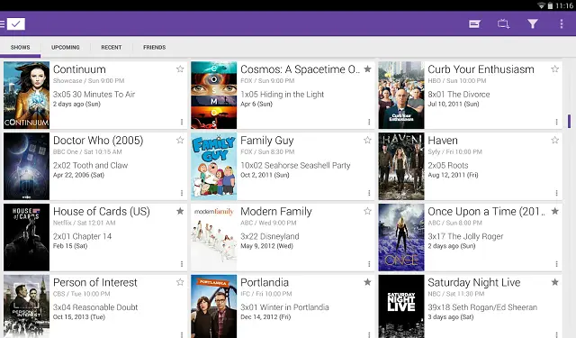Unfavorite Portlandia star
The image size is (576, 338).
tap(367, 282)
